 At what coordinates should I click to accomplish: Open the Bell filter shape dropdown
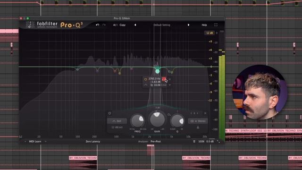[x=117, y=121]
